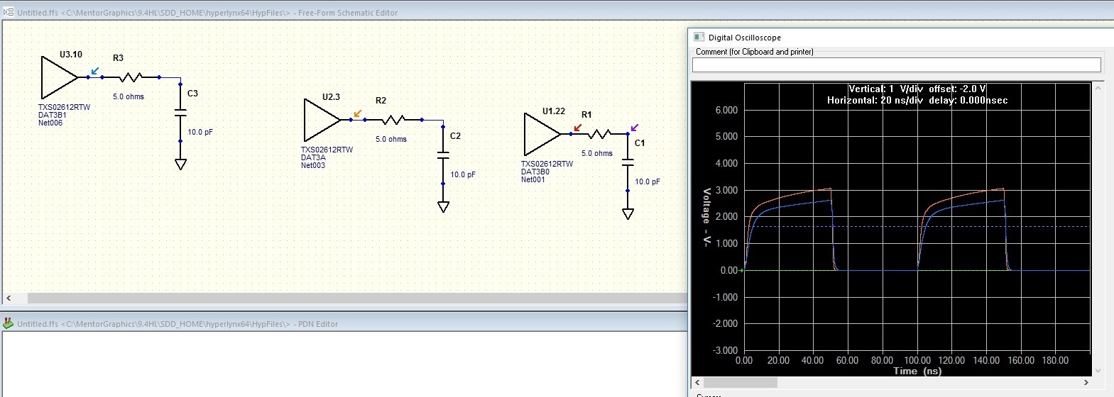Viewport: 1114px width, 397px height.
Task: Select the U2.3 driver buffer symbol
Action: 322,120
